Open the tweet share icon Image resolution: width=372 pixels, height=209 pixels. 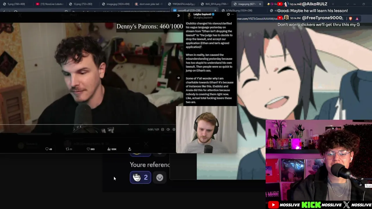coord(130,149)
